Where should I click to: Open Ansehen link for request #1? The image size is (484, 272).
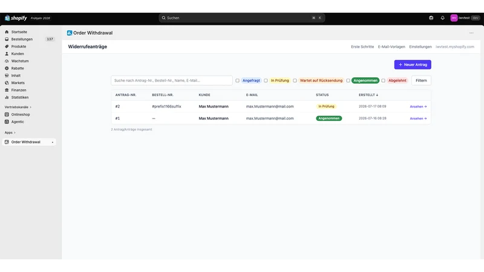(418, 118)
